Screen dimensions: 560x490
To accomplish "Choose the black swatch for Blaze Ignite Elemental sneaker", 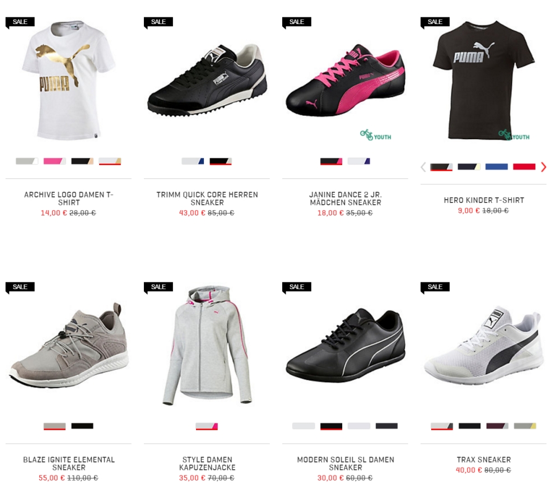I will (x=82, y=426).
